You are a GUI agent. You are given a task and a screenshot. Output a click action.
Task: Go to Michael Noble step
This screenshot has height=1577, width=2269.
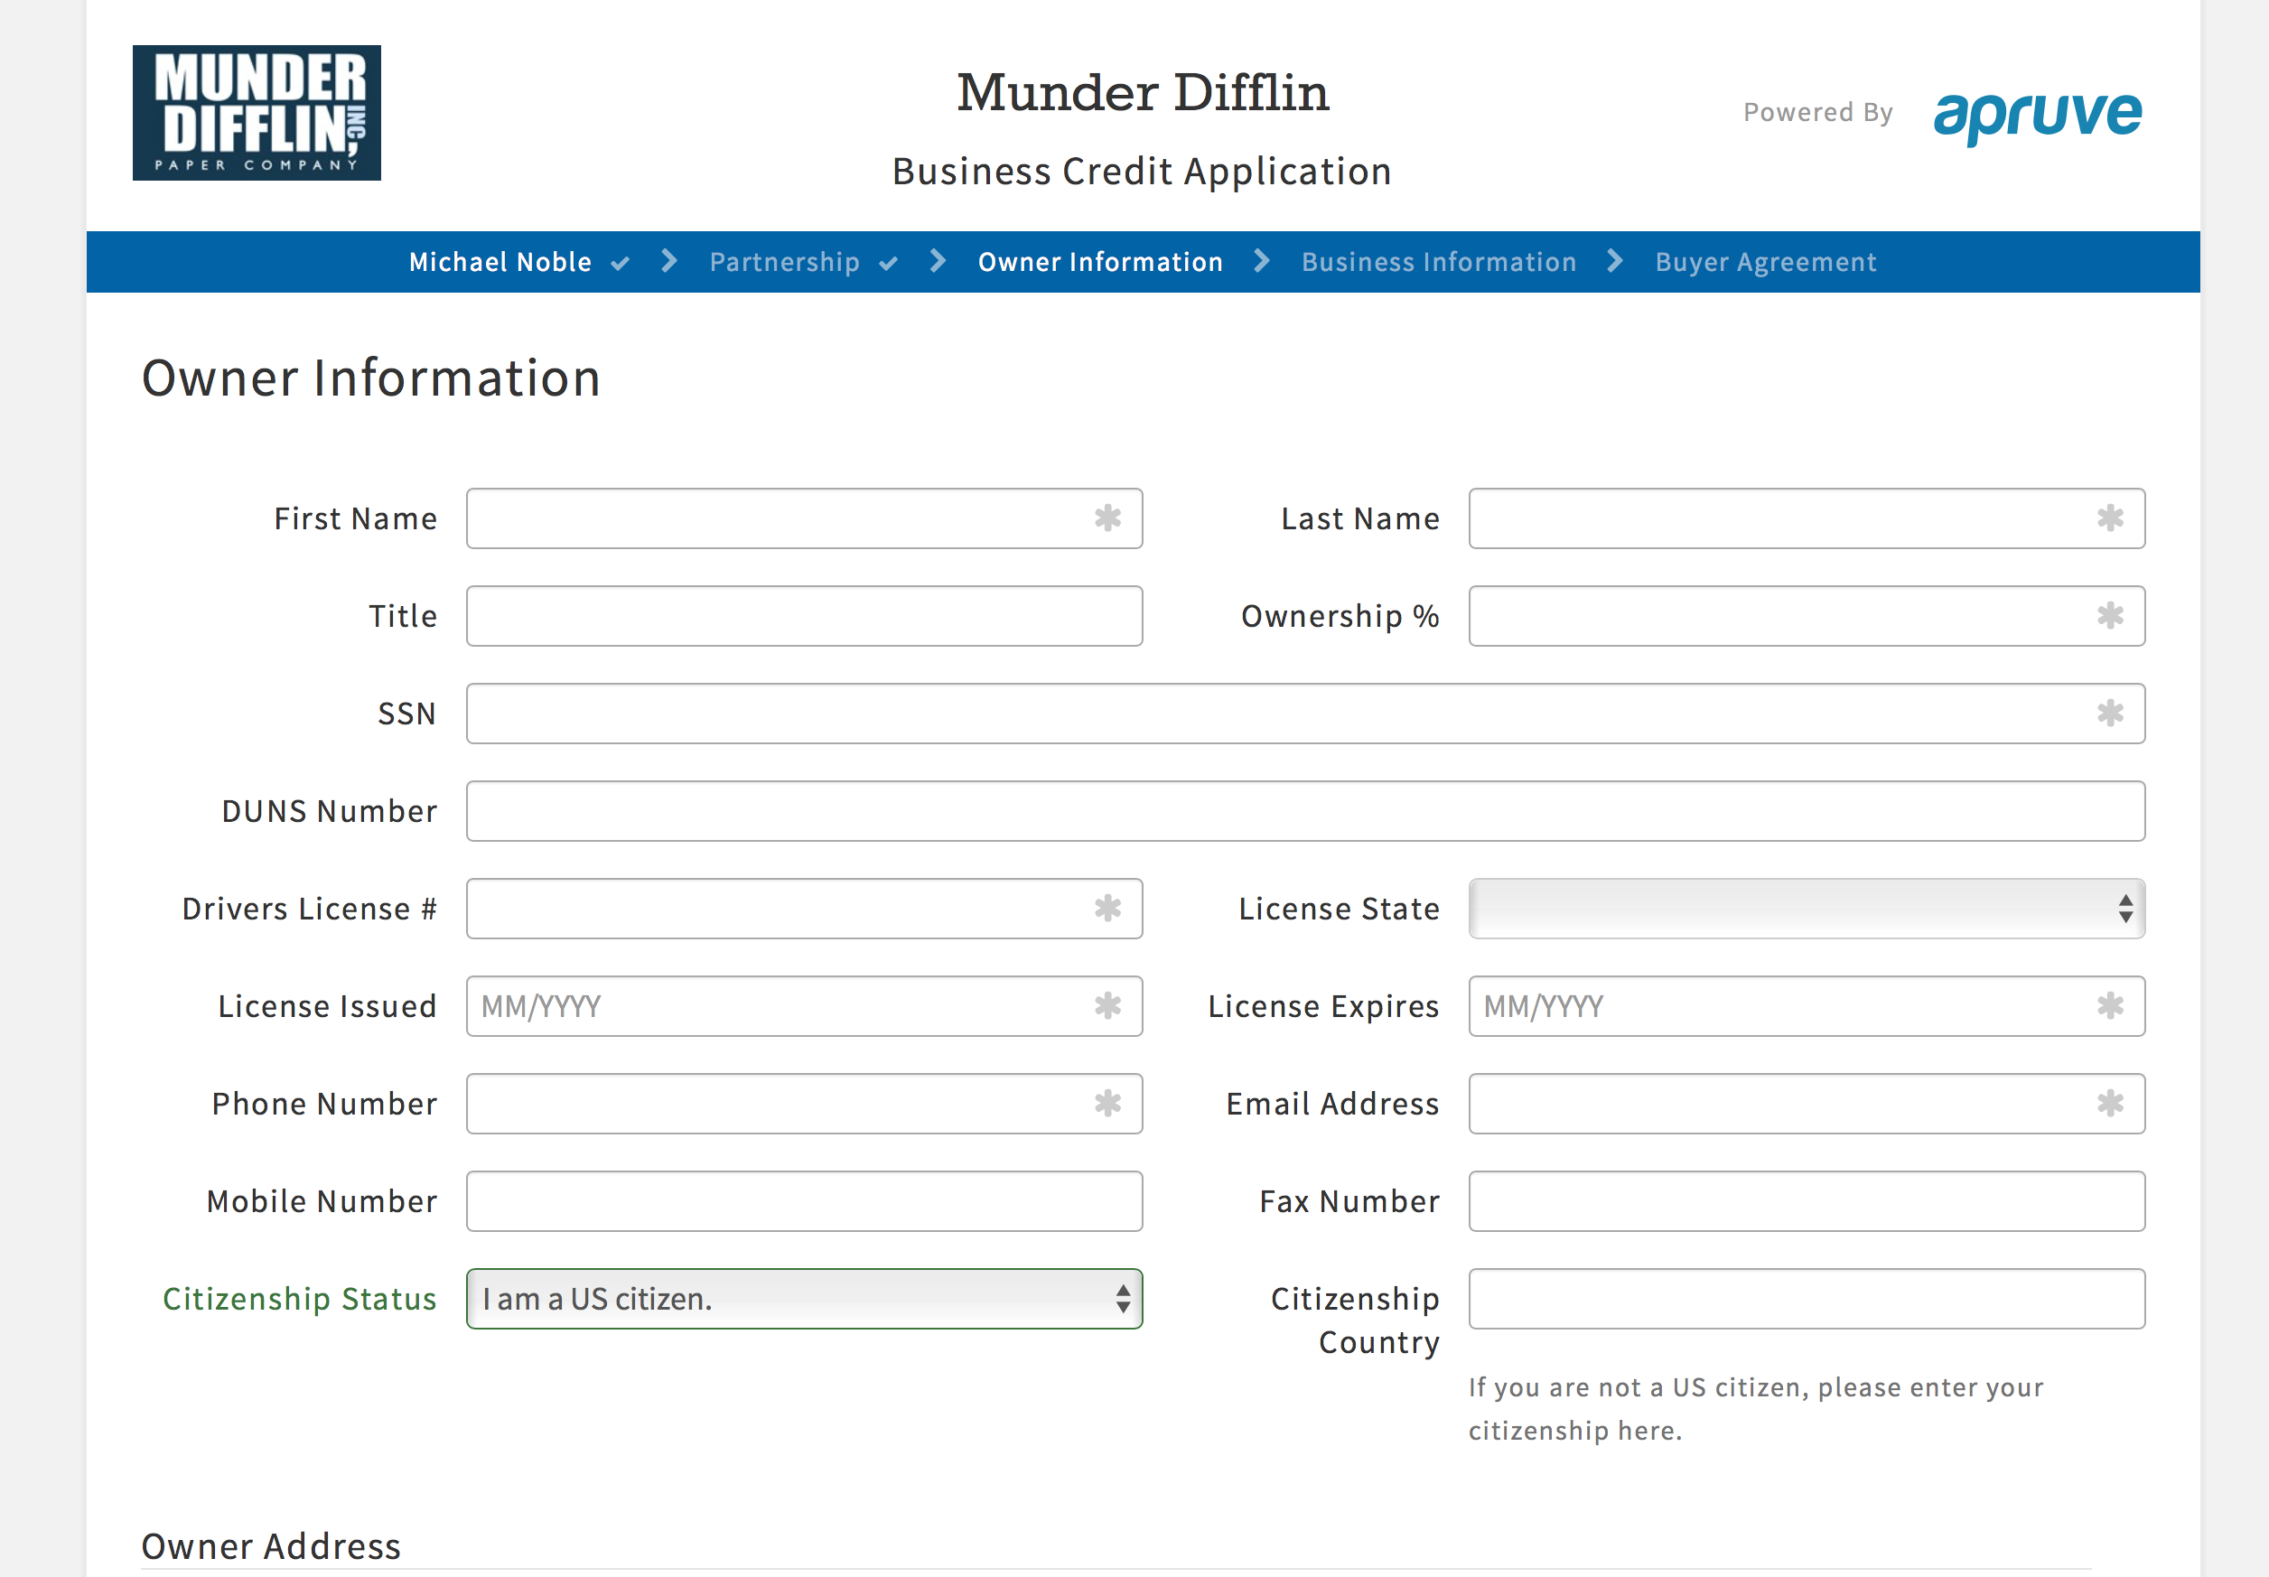click(x=500, y=262)
